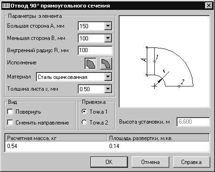The image size is (215, 172).
Task: Toggle the Сменить направление checkbox
Action: click(10, 123)
